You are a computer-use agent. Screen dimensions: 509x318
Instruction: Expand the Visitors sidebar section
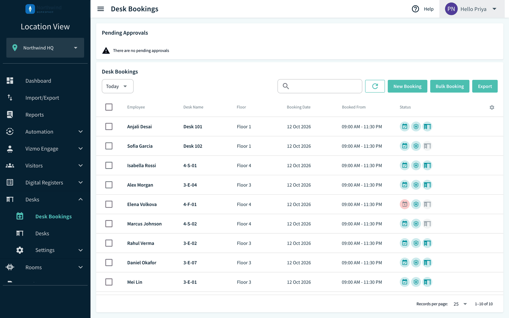[45, 166]
